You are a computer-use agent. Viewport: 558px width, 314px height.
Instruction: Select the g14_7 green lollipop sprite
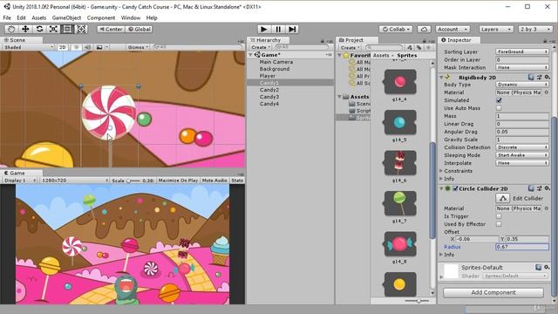(x=400, y=203)
